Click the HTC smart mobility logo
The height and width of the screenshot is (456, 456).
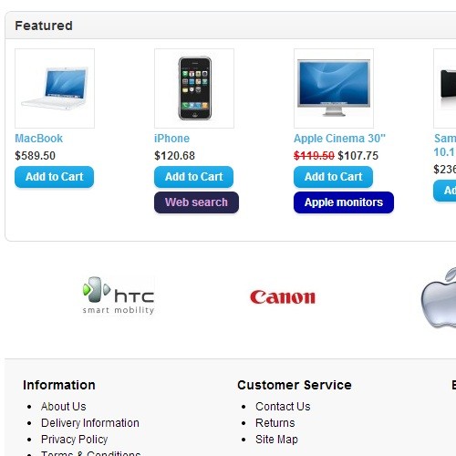coord(119,295)
